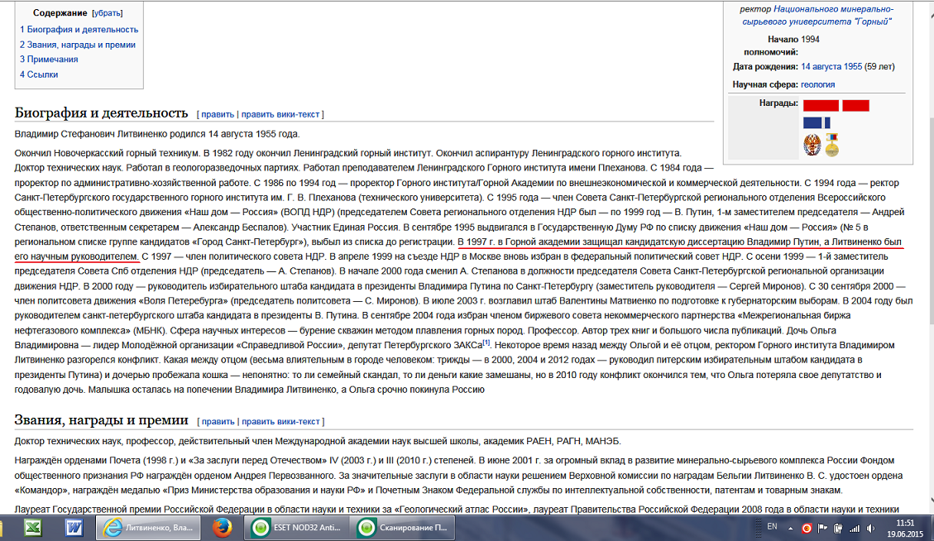
Task: Open the Сканирование taskbar window
Action: click(403, 528)
